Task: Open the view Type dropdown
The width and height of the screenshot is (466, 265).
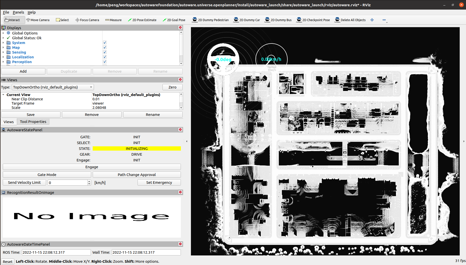Action: 53,87
